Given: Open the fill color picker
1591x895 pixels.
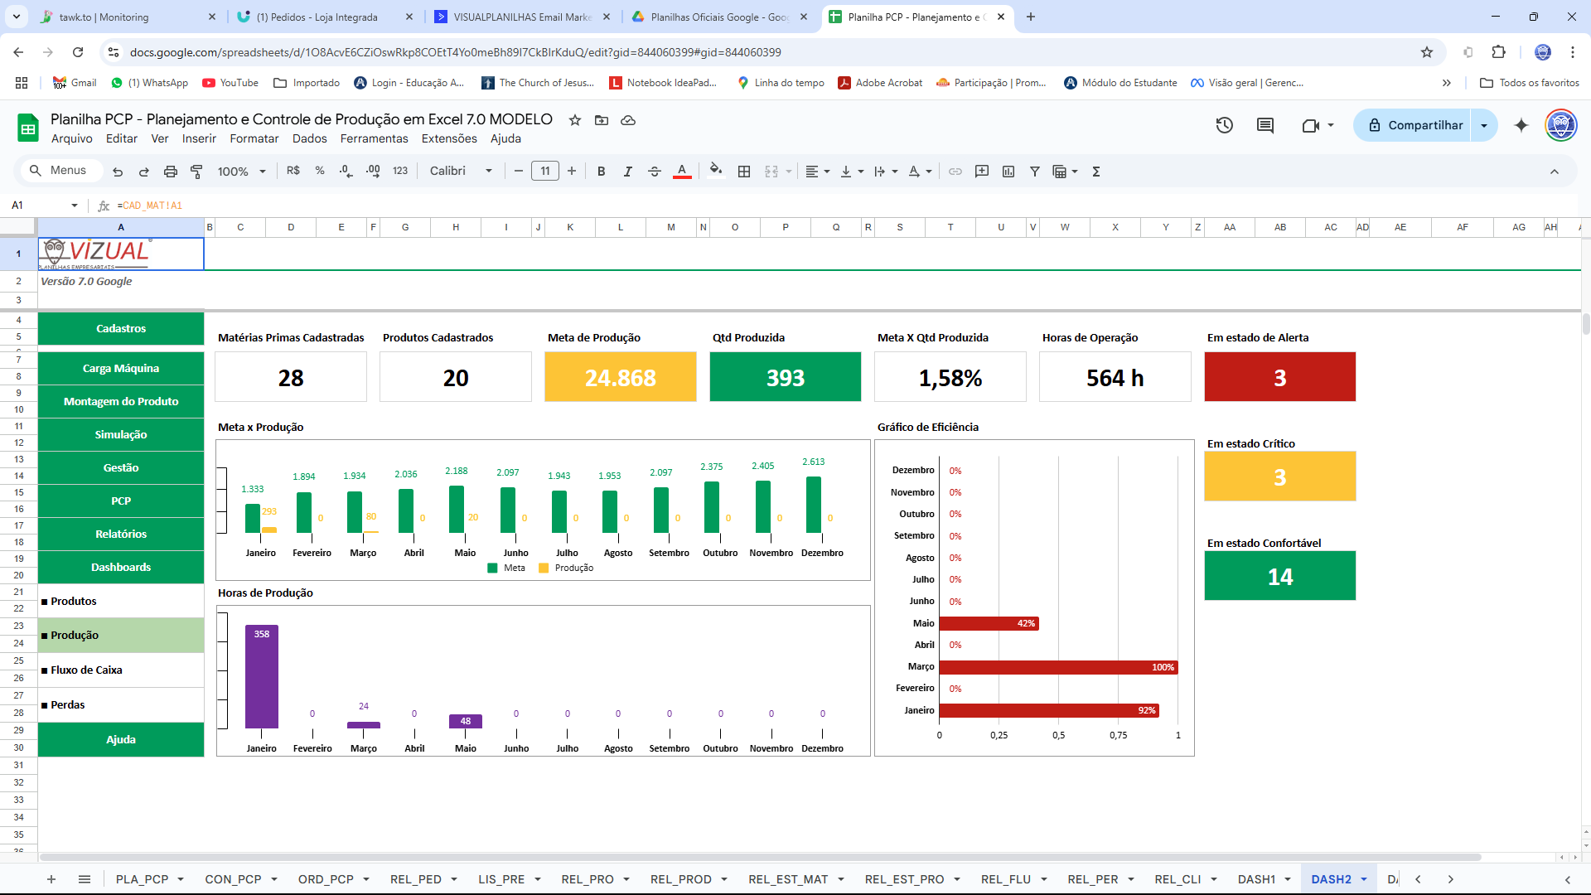Looking at the screenshot, I should coord(716,171).
